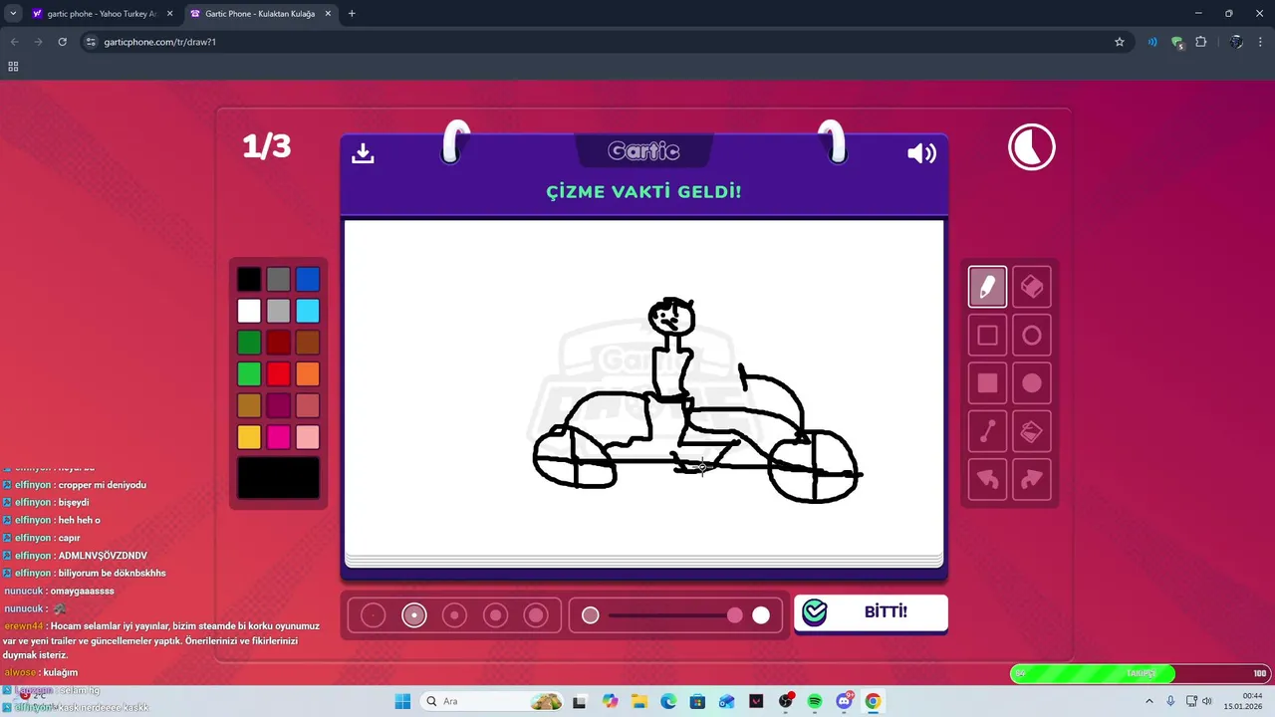This screenshot has height=717, width=1275.
Task: Select the pencil drawing tool
Action: tap(987, 287)
